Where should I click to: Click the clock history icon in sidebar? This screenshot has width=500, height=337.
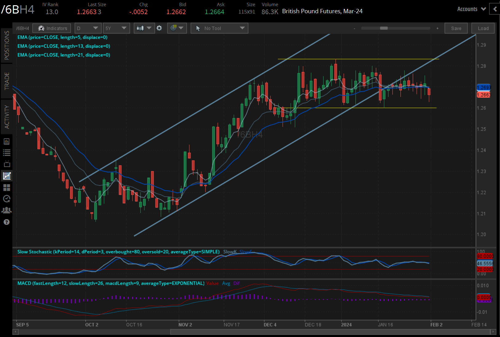[x=6, y=199]
